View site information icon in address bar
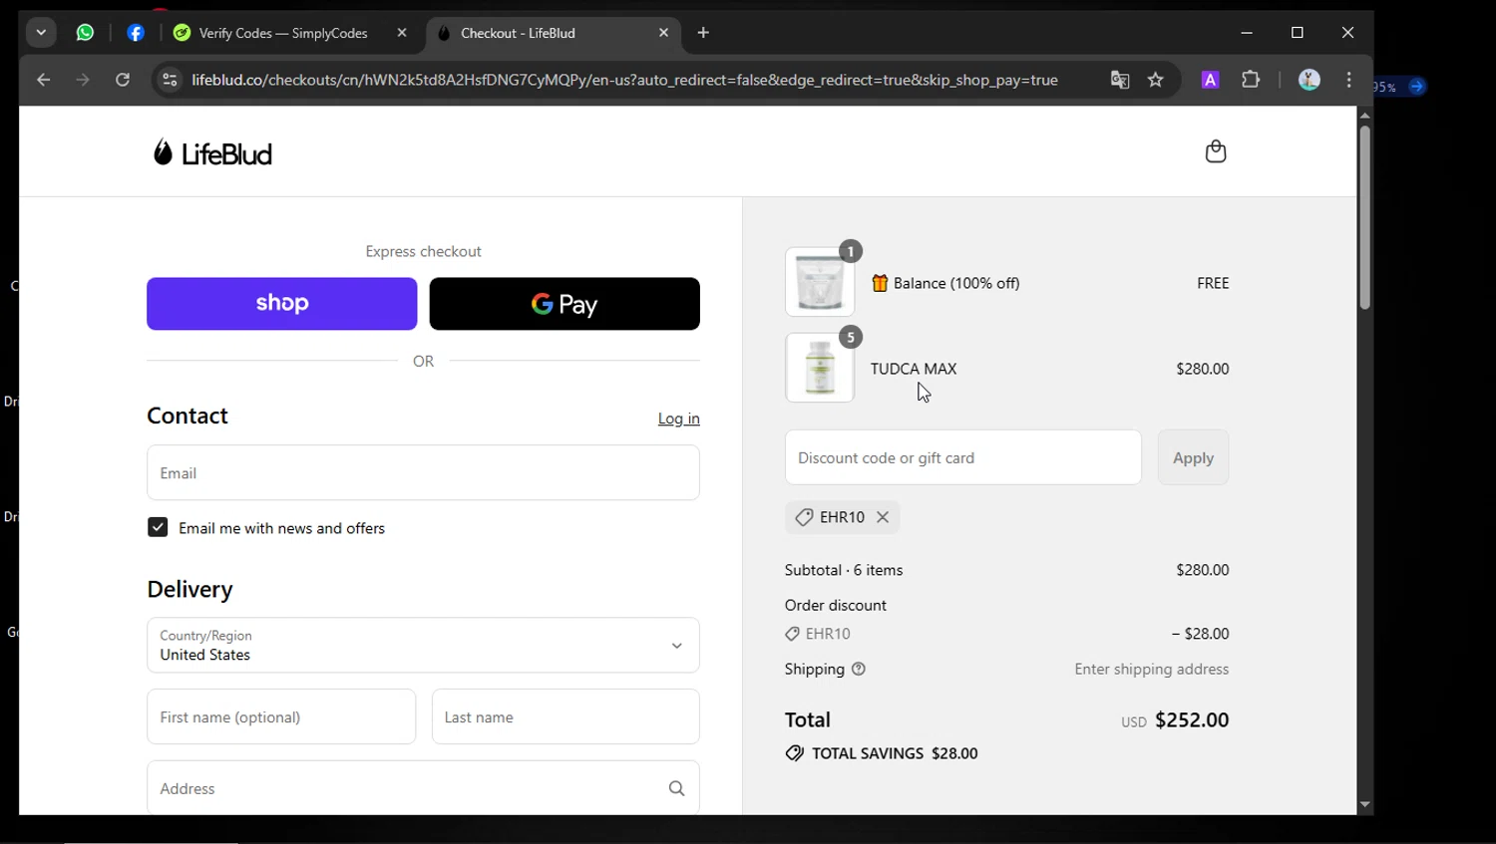The width and height of the screenshot is (1496, 844). pyautogui.click(x=170, y=80)
